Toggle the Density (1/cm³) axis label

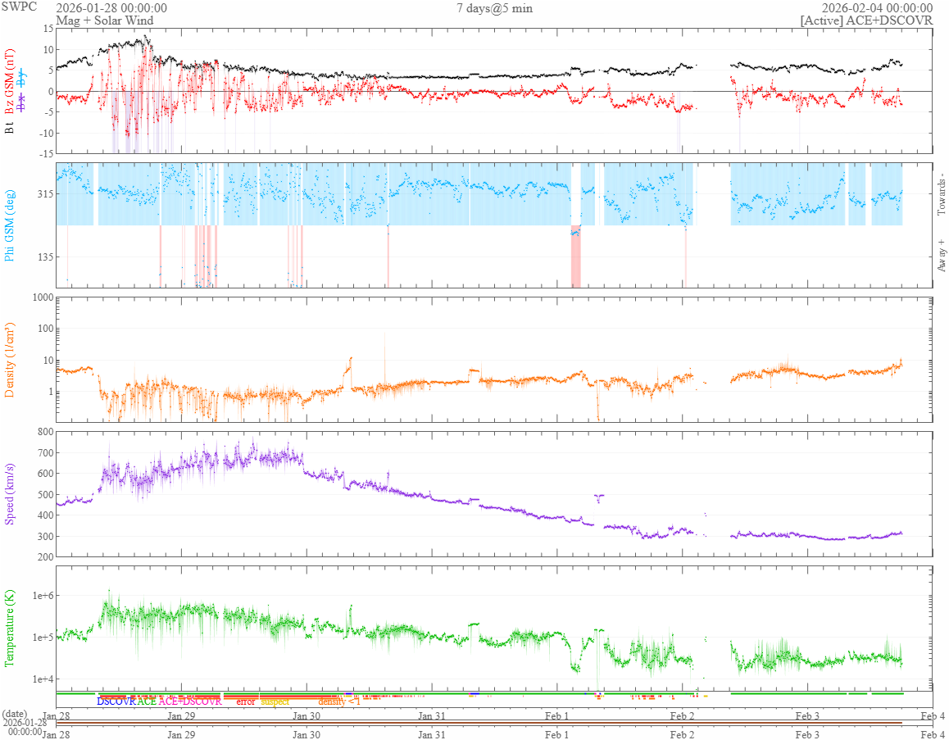[10, 360]
